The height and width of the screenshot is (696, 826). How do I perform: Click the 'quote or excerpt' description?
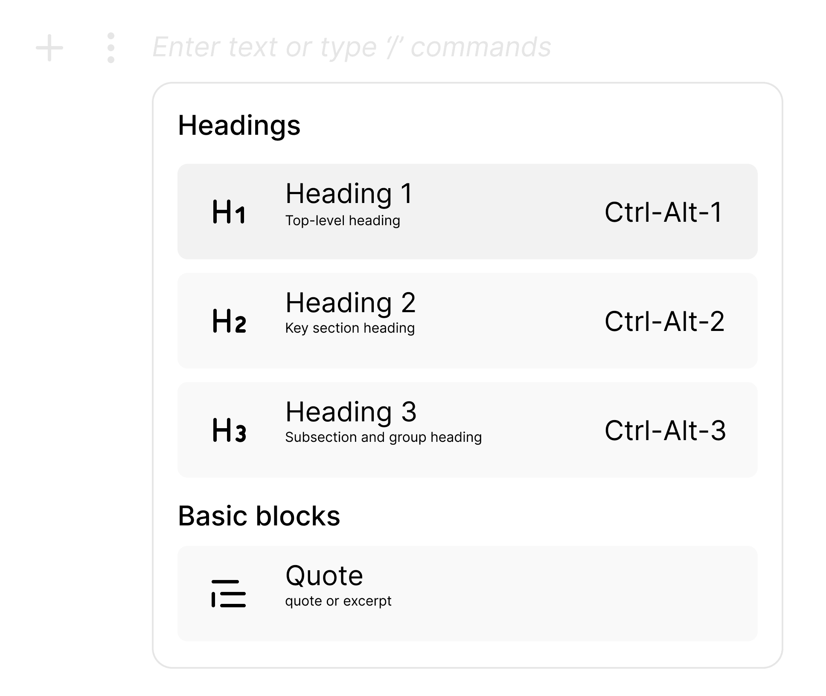click(x=338, y=601)
